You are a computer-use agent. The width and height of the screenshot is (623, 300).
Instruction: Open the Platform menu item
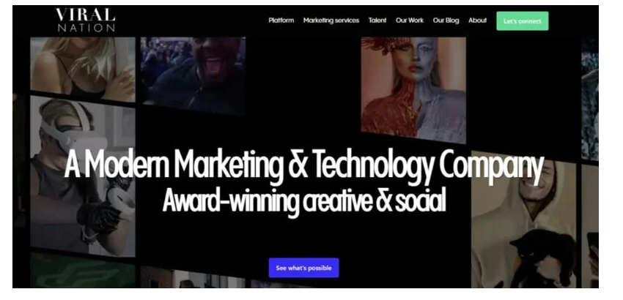coord(281,20)
